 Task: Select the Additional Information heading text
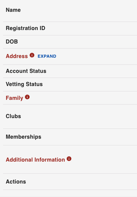[x=35, y=160]
